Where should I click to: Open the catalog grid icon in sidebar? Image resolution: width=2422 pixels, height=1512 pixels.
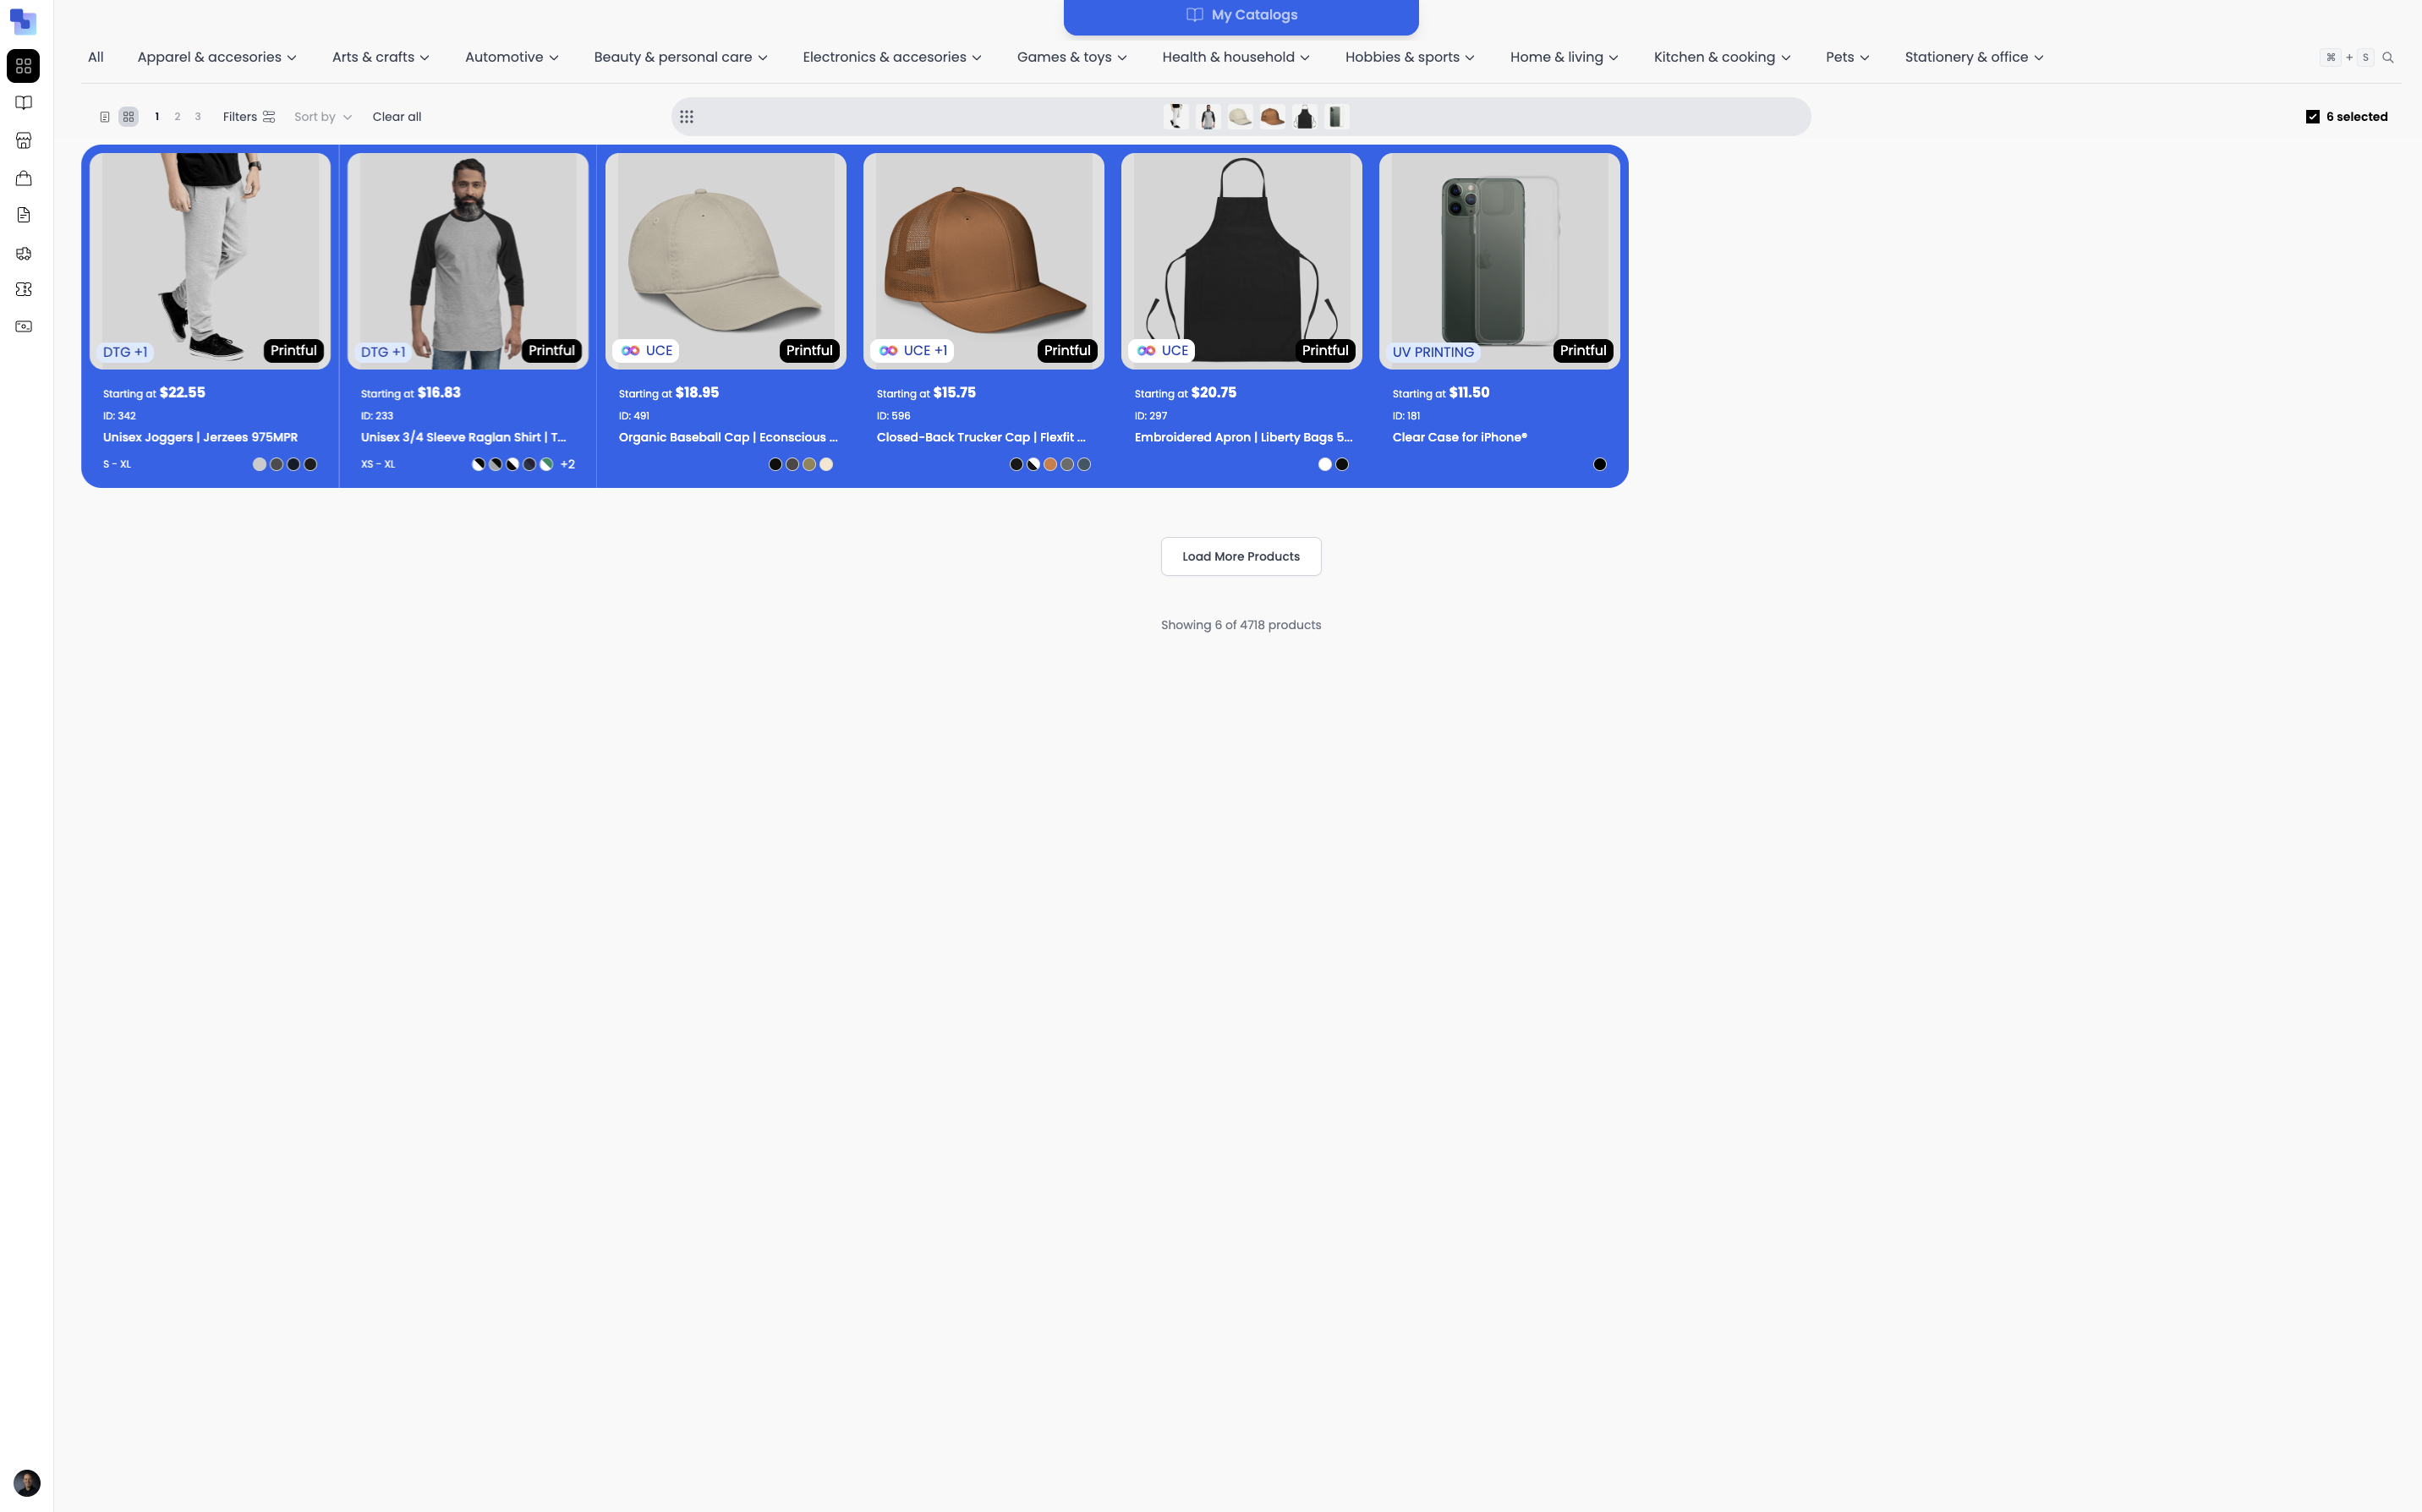click(23, 67)
